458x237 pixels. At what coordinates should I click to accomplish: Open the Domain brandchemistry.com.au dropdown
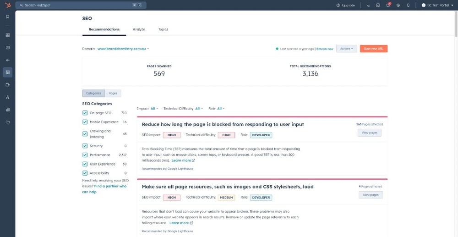pos(123,49)
